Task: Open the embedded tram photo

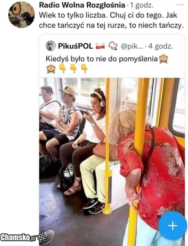Action: click(112, 162)
